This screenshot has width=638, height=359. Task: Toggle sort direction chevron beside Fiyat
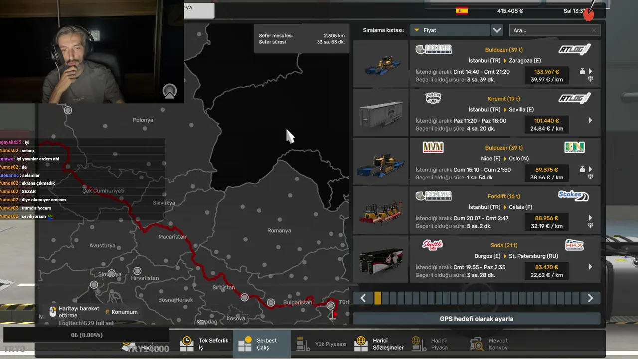coord(497,30)
